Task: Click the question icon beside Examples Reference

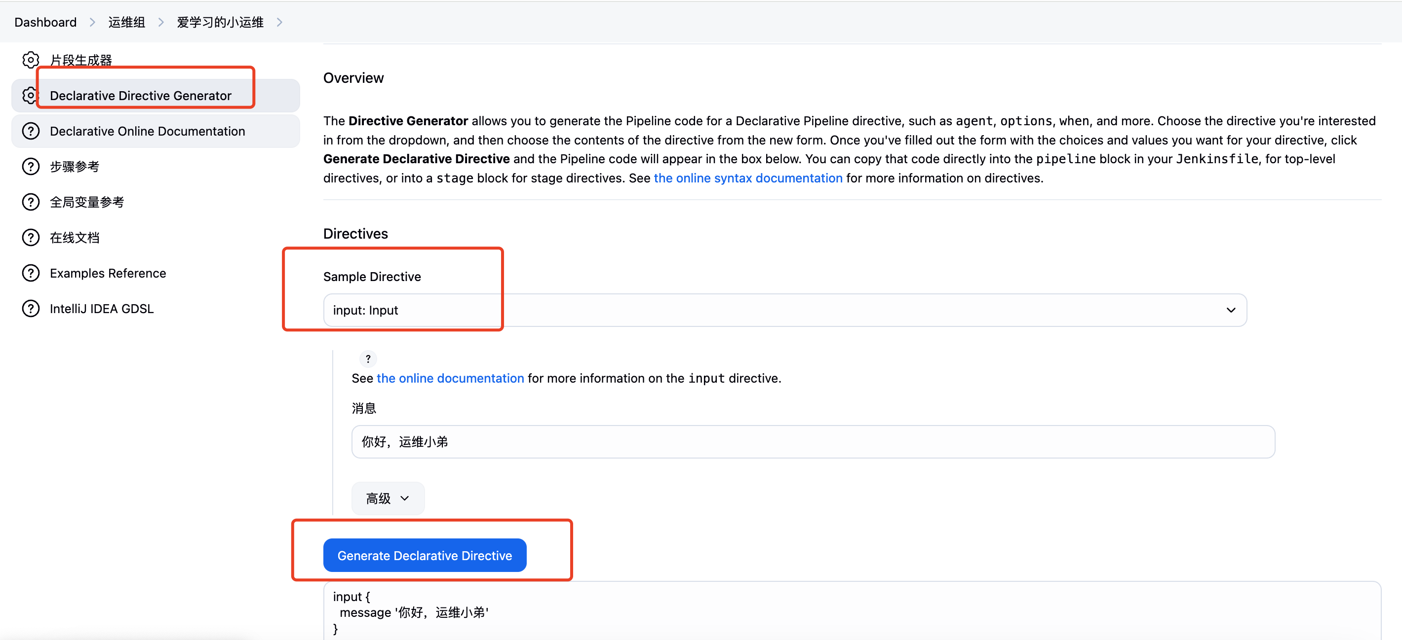Action: (31, 273)
